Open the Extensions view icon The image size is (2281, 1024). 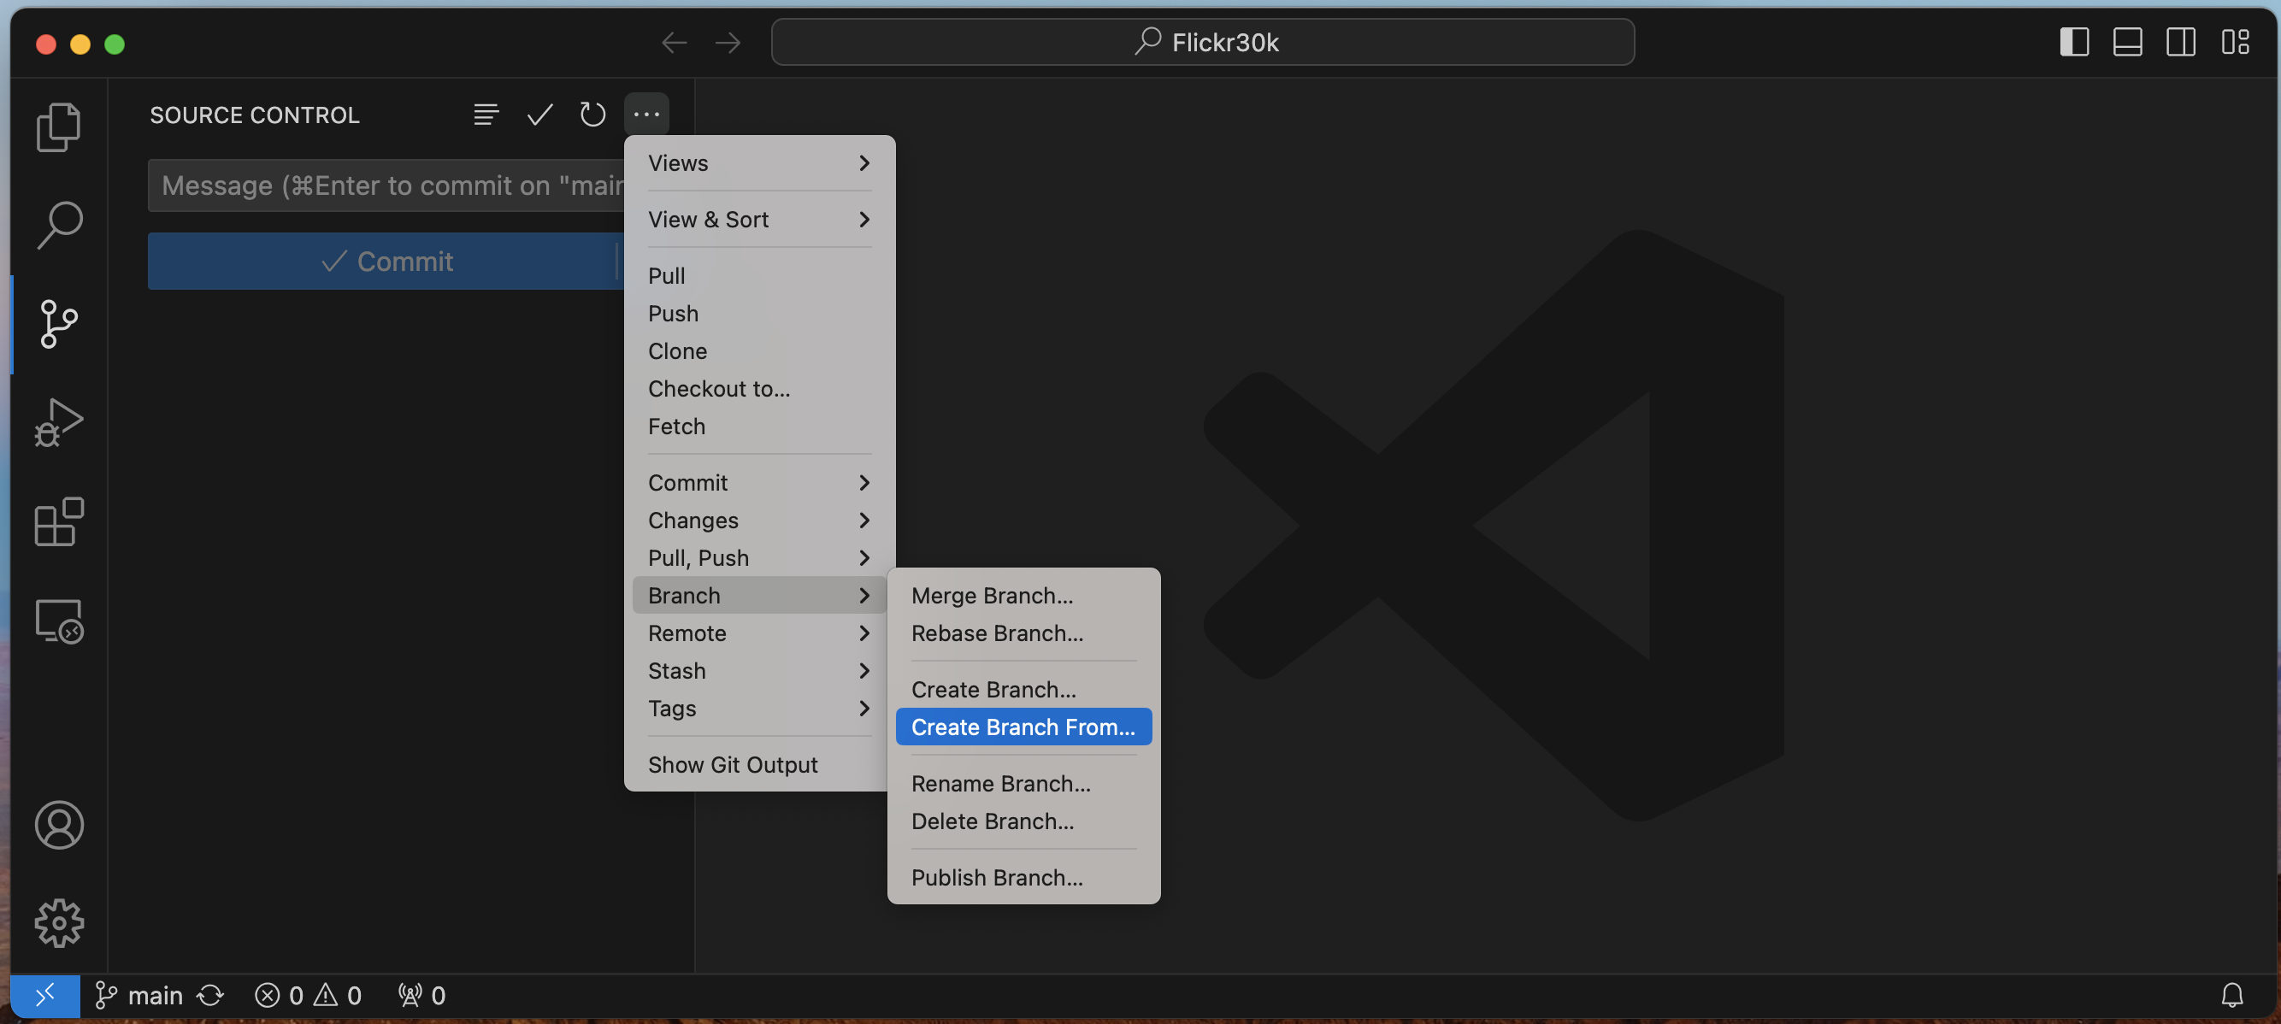tap(58, 521)
